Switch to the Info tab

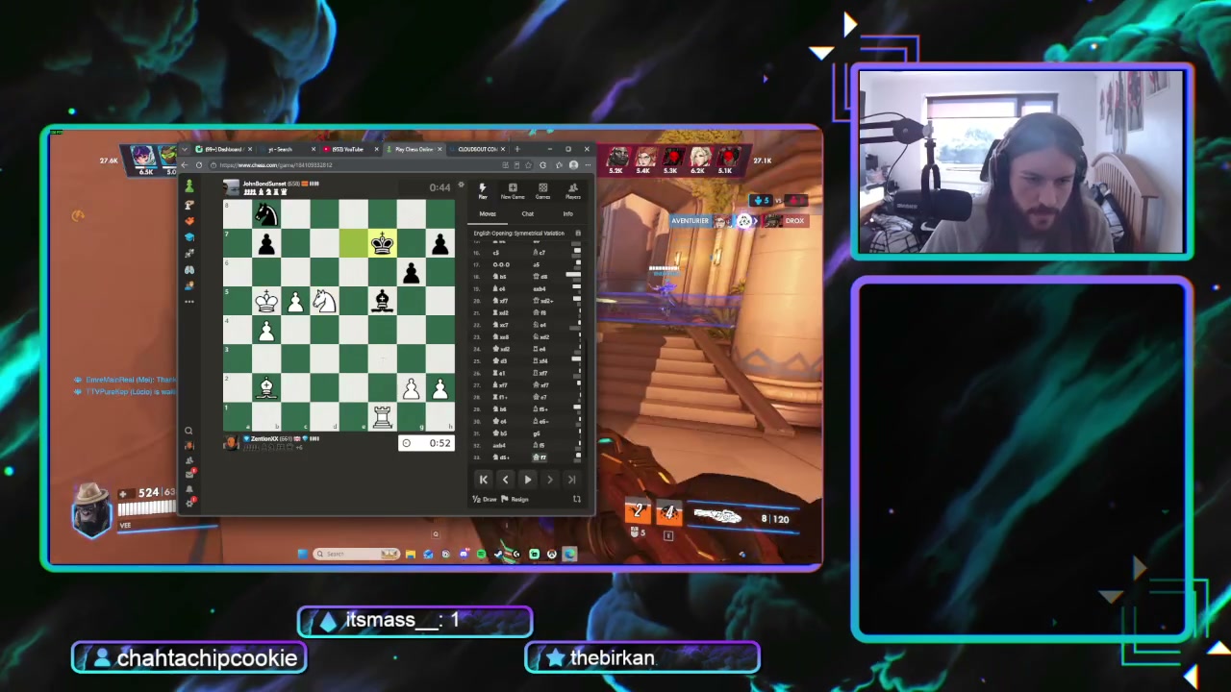[x=568, y=213]
